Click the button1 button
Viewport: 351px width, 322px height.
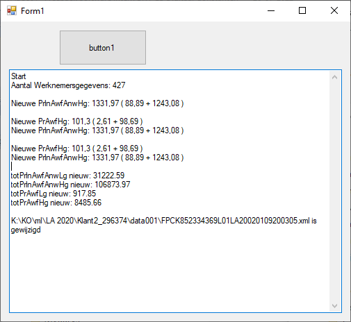click(103, 48)
